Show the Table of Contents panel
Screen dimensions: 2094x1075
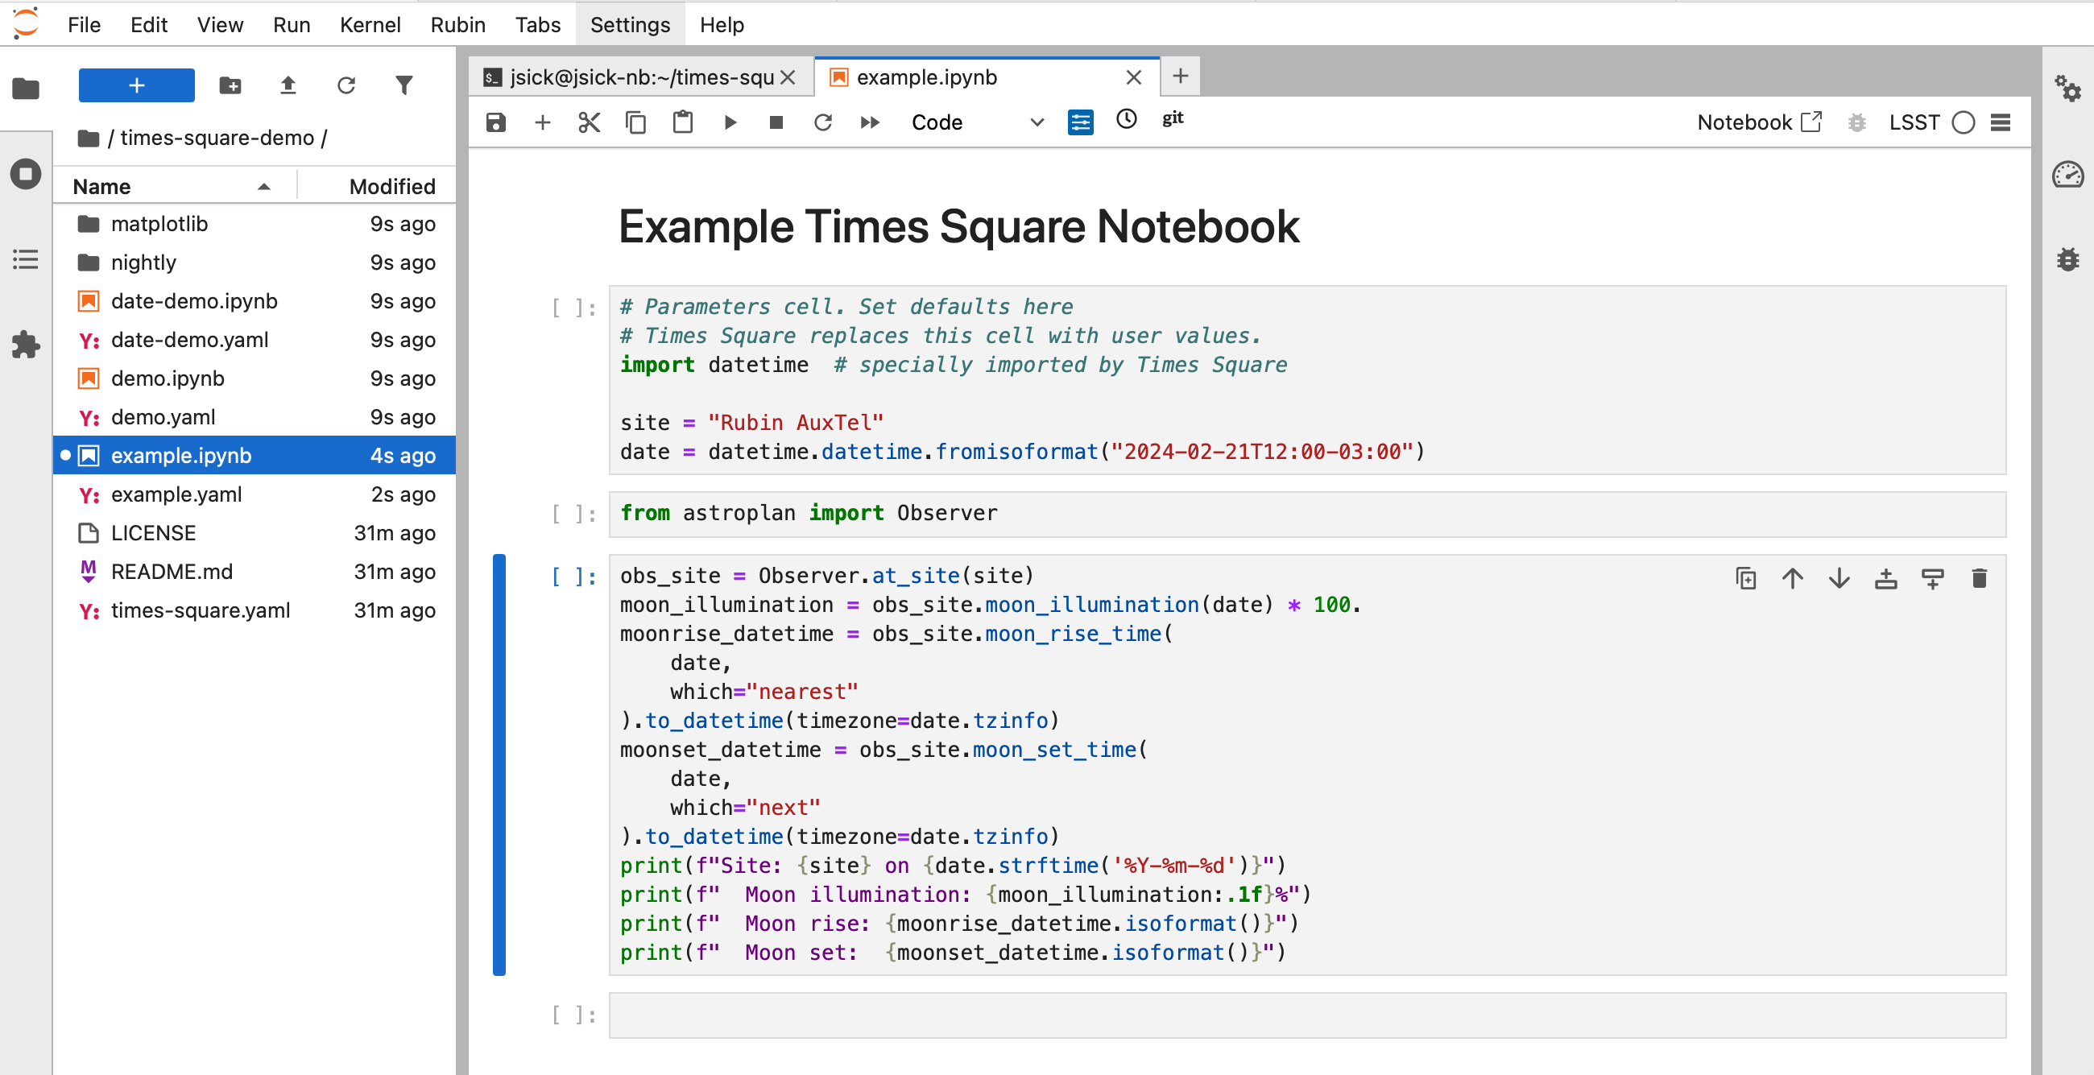click(x=26, y=260)
